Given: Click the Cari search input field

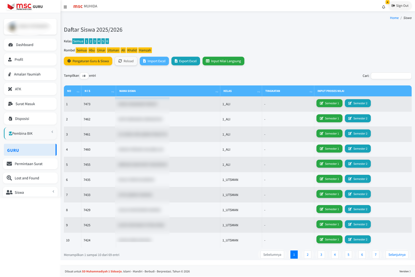Looking at the screenshot, I should click(391, 76).
